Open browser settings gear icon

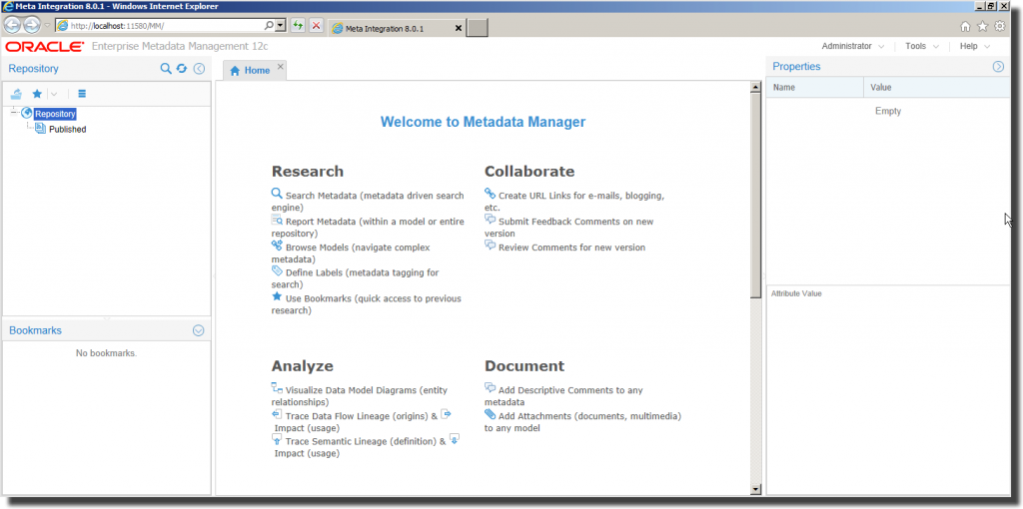(x=999, y=26)
